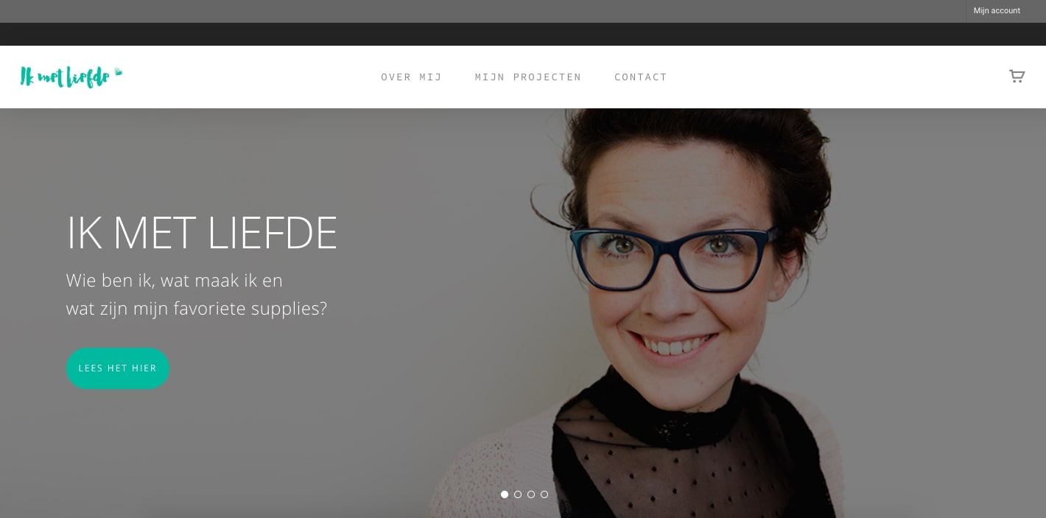The height and width of the screenshot is (518, 1046).
Task: Show the fourth slide via last dot
Action: pyautogui.click(x=544, y=494)
